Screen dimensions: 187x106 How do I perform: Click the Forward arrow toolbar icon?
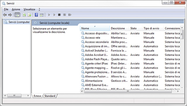point(10,15)
